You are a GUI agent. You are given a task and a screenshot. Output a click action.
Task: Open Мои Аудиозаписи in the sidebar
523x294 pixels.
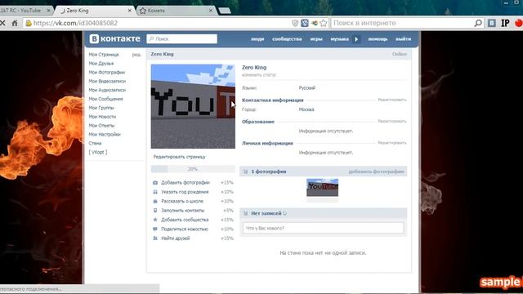coord(107,90)
